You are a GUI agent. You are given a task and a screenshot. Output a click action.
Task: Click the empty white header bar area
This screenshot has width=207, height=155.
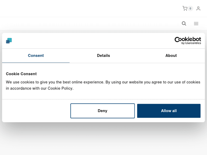coord(83,9)
